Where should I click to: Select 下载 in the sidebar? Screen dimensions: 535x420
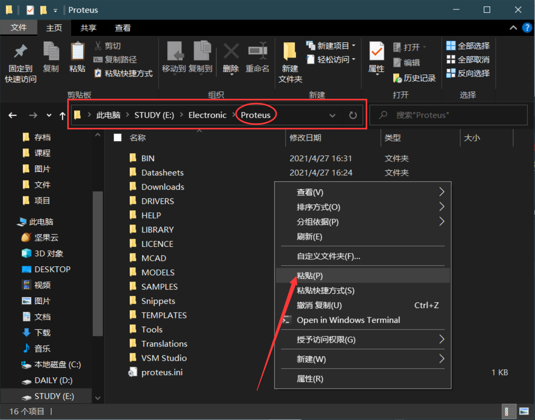click(x=36, y=332)
